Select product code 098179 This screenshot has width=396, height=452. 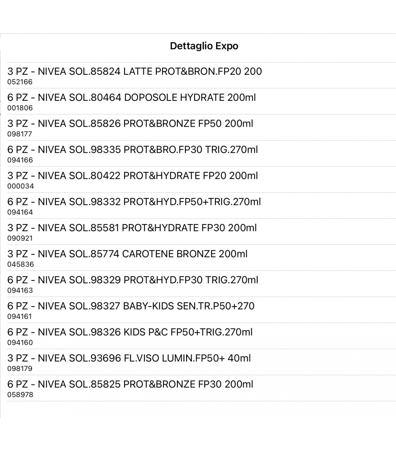(20, 369)
